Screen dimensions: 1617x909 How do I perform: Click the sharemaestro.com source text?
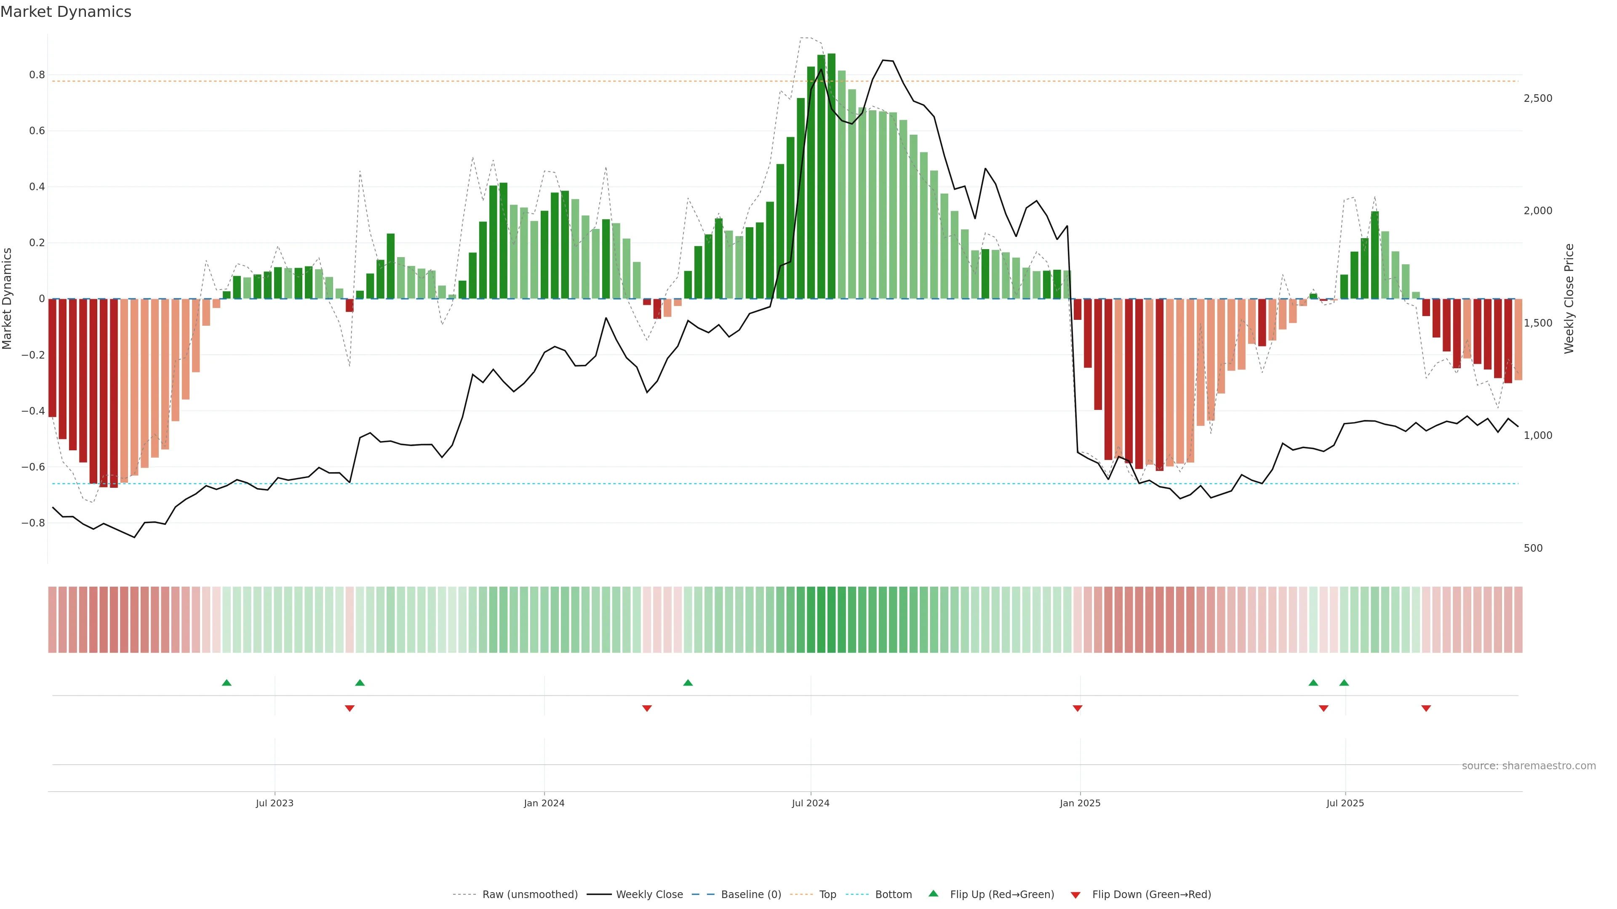click(x=1529, y=766)
